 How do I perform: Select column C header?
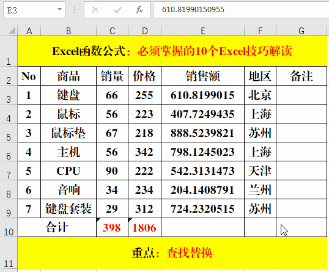[112, 31]
